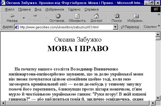Expand the Back button history dropdown
The image size is (161, 106).
pyautogui.click(x=24, y=18)
